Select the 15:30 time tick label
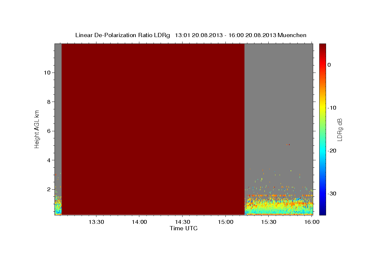The width and height of the screenshot is (387, 258). (268, 222)
